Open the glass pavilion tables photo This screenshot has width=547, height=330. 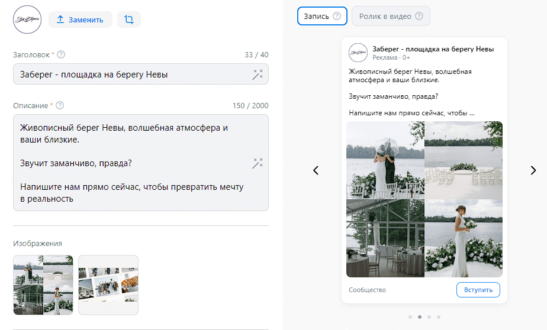tap(385, 238)
